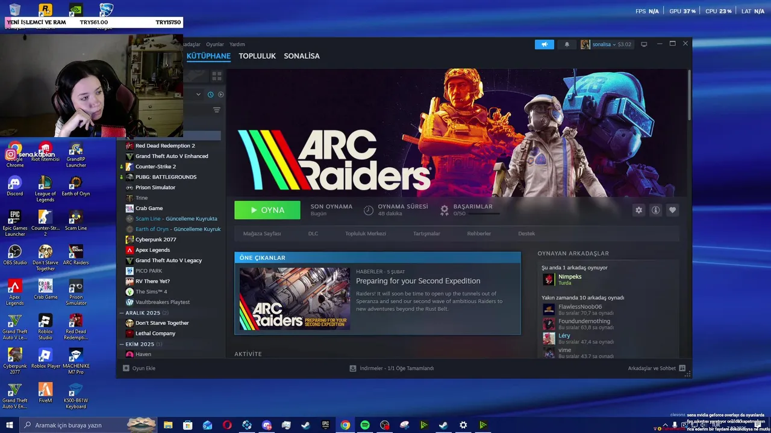Open Google Chrome from taskbar
This screenshot has width=771, height=433.
click(345, 425)
